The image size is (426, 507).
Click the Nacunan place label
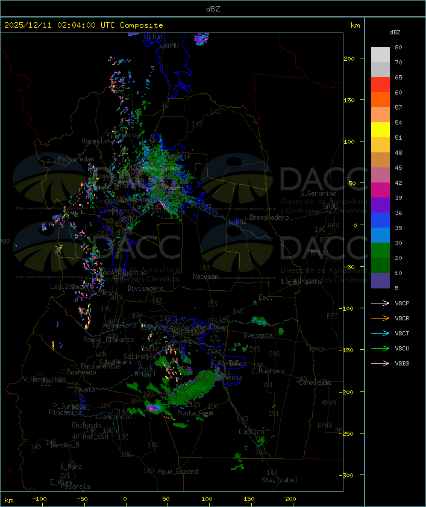(x=205, y=276)
